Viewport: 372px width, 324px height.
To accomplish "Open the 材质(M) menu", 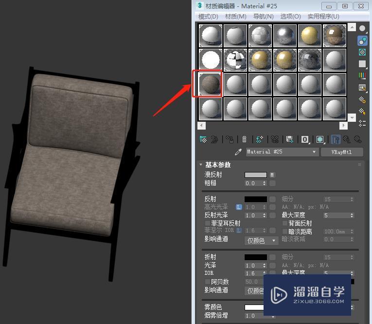I will [x=235, y=17].
